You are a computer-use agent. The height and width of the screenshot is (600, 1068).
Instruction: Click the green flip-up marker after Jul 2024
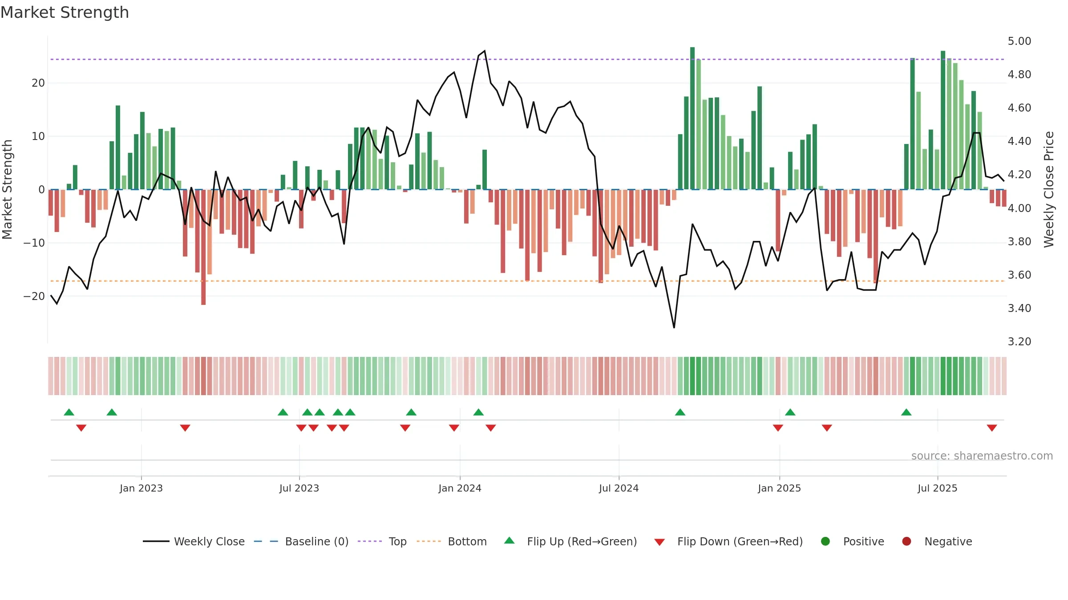(x=680, y=412)
